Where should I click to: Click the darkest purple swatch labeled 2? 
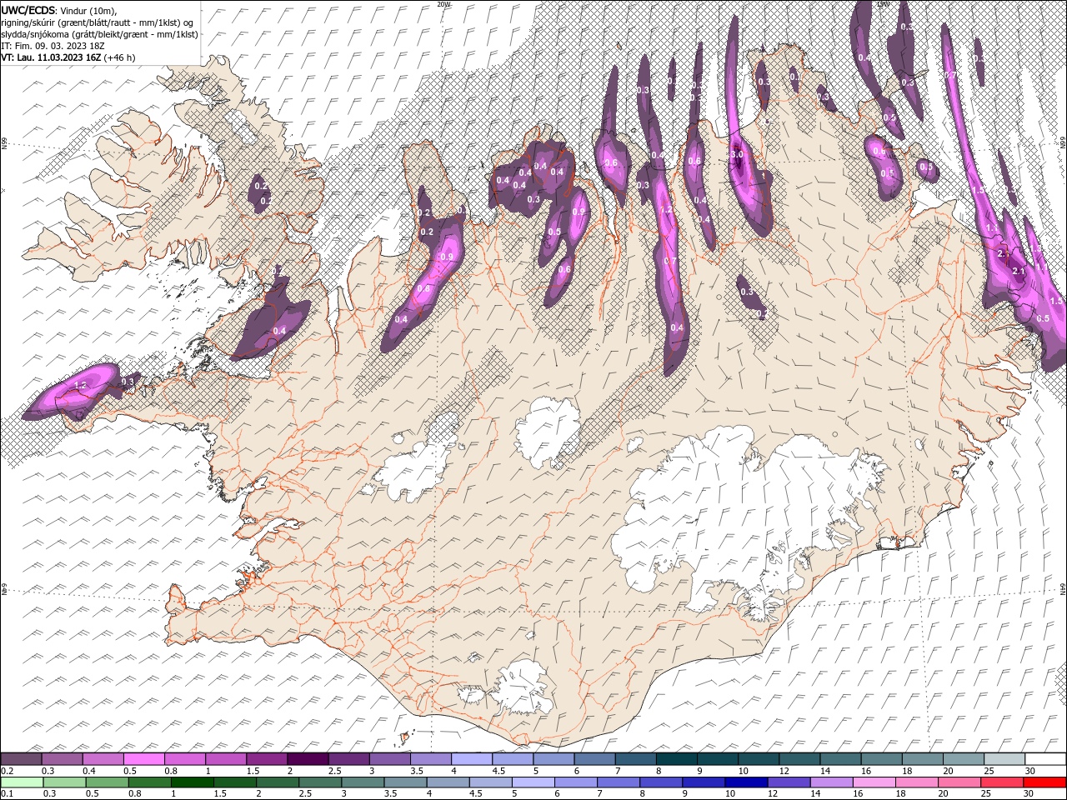tap(308, 759)
